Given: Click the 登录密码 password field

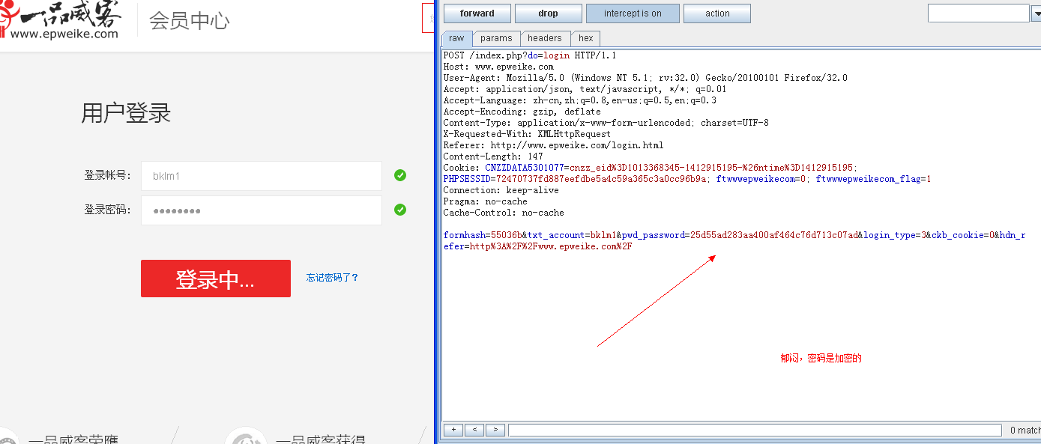Looking at the screenshot, I should tap(261, 210).
